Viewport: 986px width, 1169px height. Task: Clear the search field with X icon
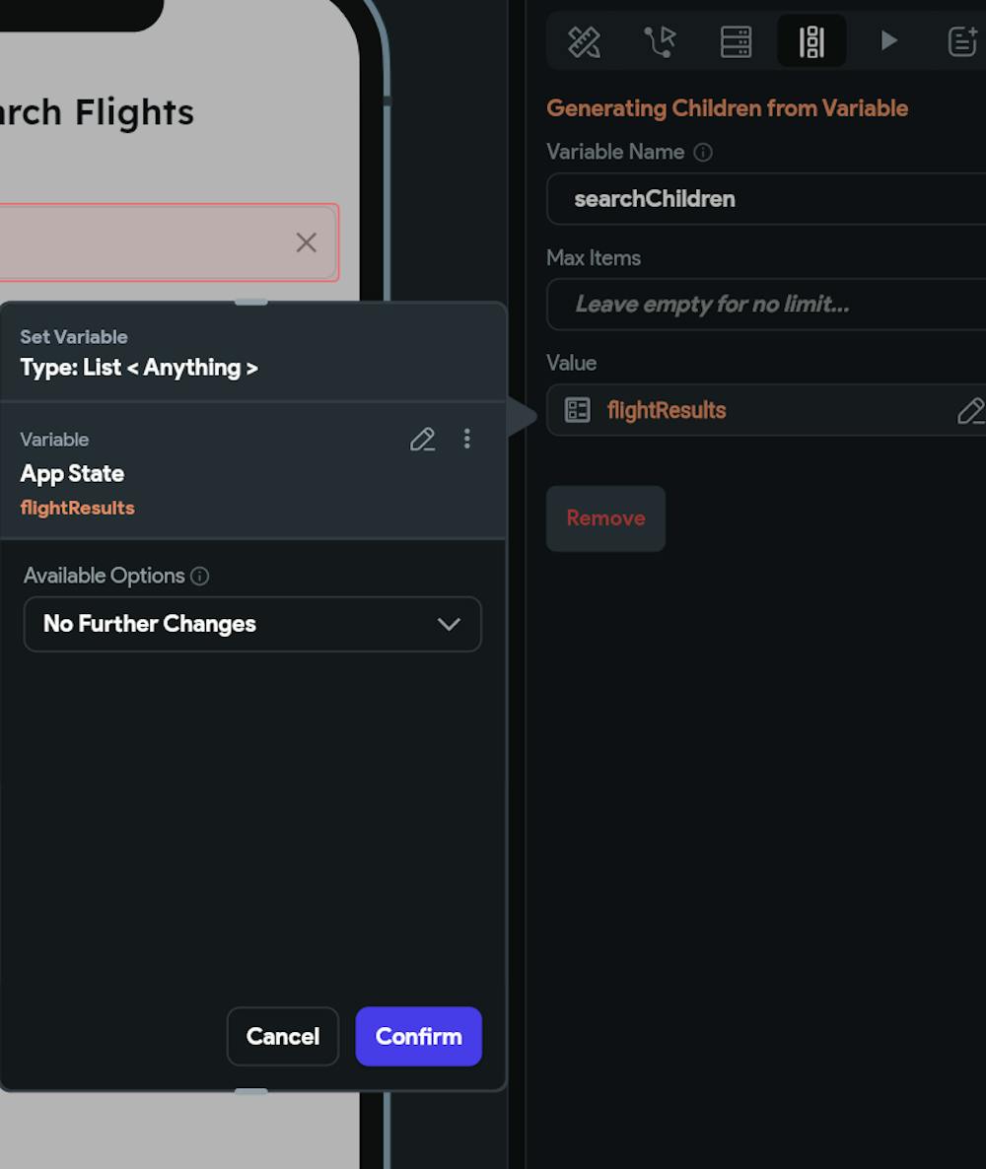(307, 242)
